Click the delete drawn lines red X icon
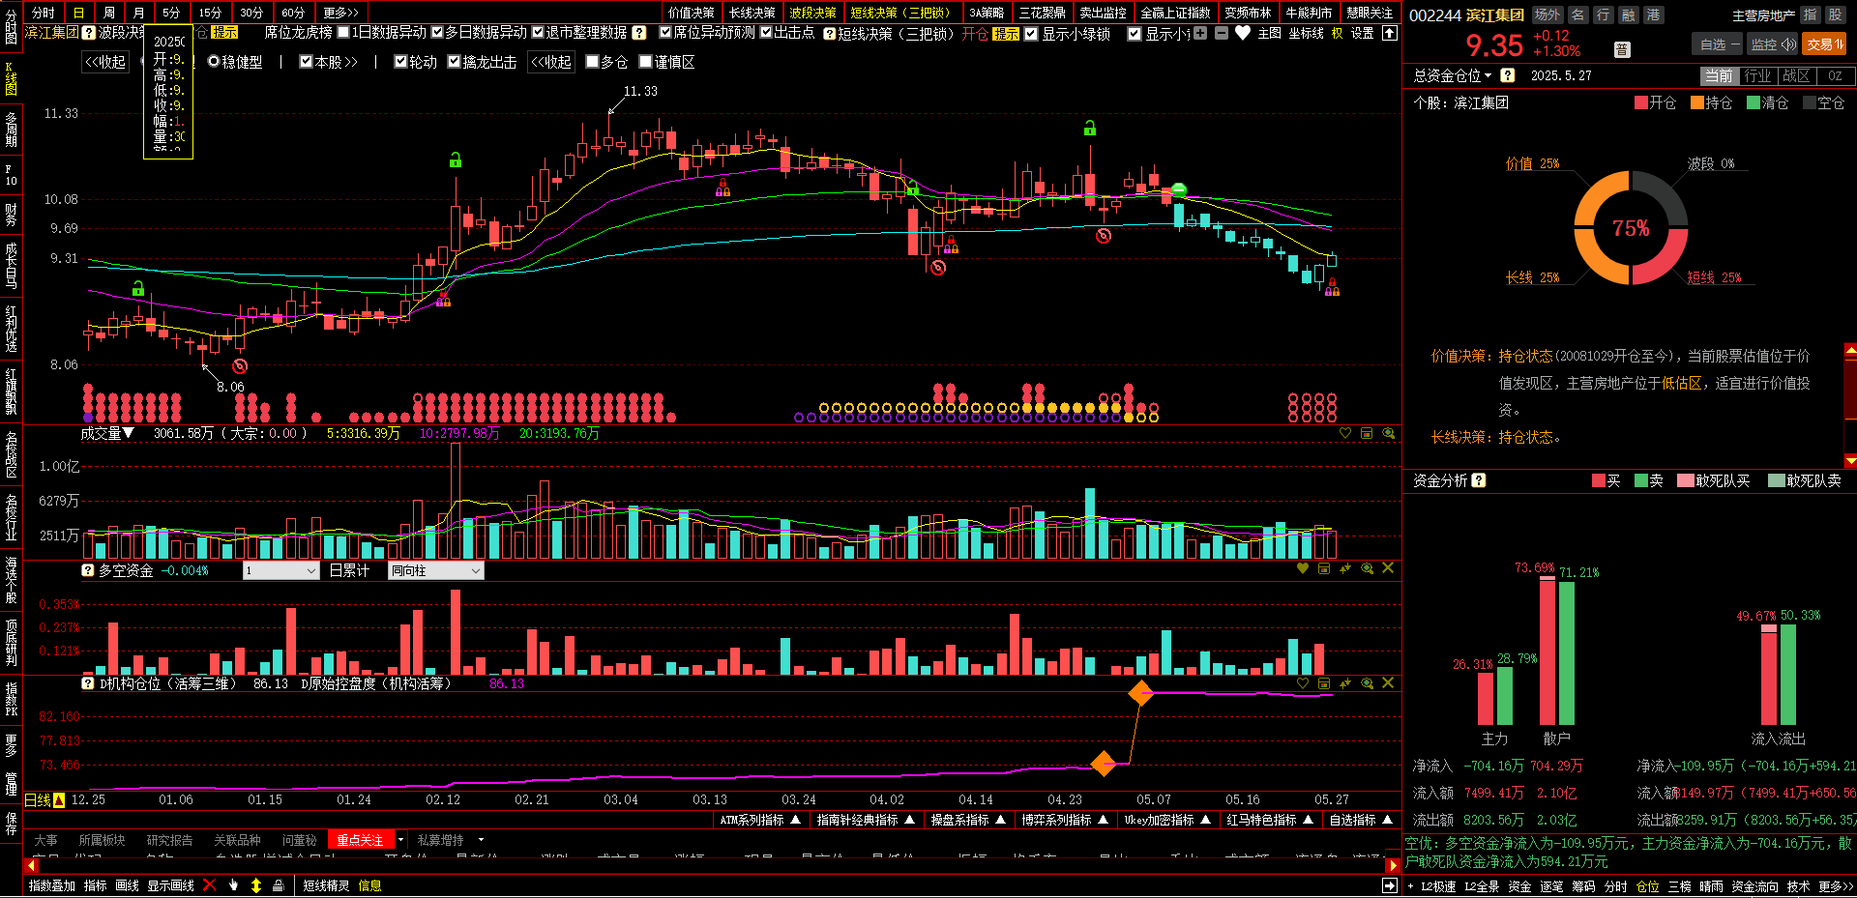 coord(209,885)
